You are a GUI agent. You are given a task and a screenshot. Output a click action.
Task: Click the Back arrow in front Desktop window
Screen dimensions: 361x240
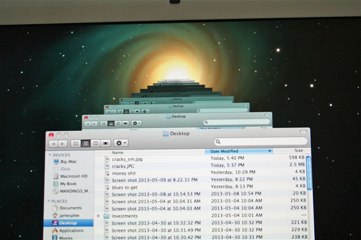(x=54, y=144)
